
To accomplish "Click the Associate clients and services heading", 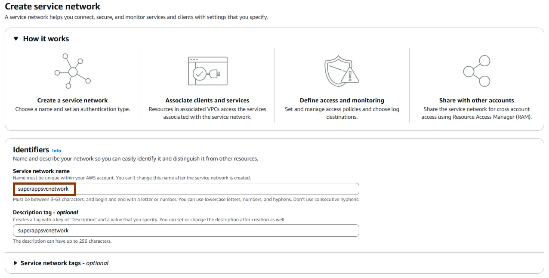I will (207, 100).
